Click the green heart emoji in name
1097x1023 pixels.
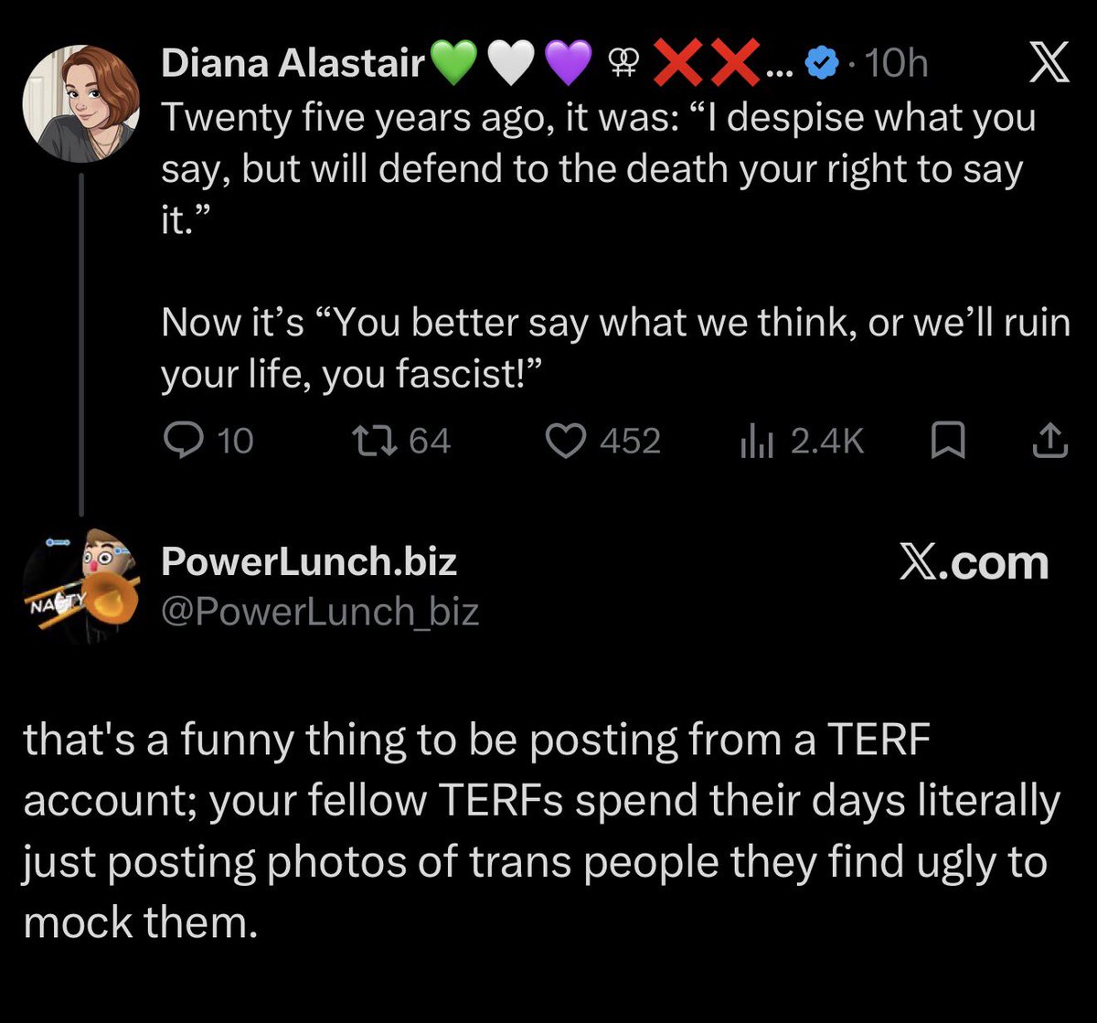point(453,64)
